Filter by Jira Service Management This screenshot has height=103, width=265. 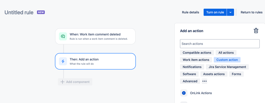pyautogui.click(x=227, y=67)
